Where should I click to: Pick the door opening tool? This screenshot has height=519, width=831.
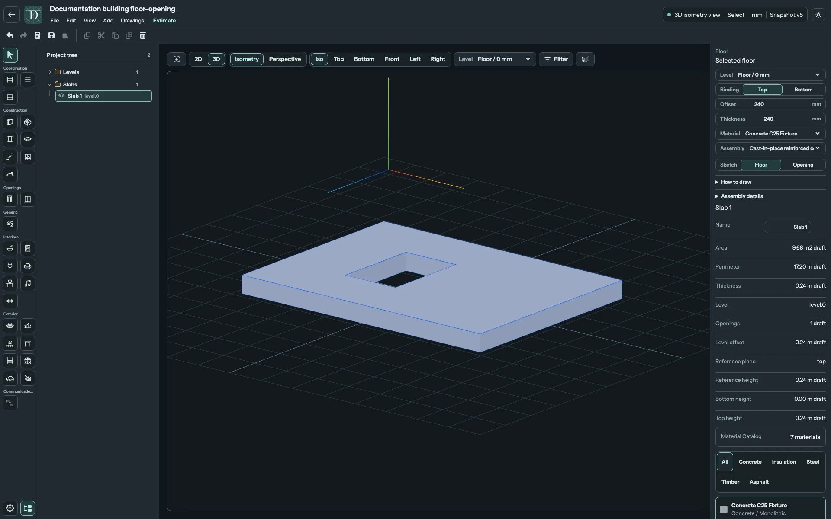(10, 199)
